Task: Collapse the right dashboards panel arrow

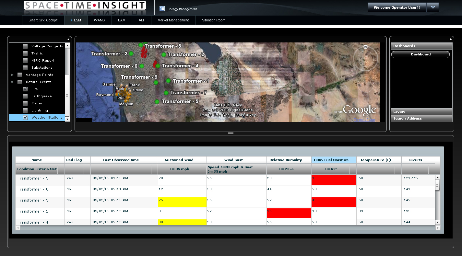Action: (x=451, y=39)
